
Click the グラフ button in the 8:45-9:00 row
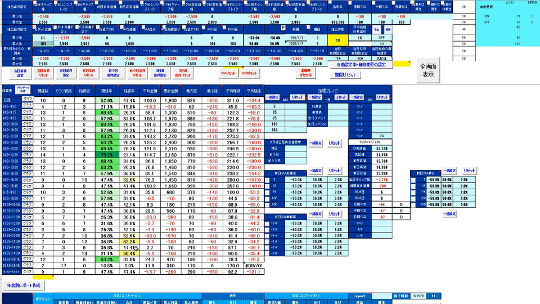[27, 105]
